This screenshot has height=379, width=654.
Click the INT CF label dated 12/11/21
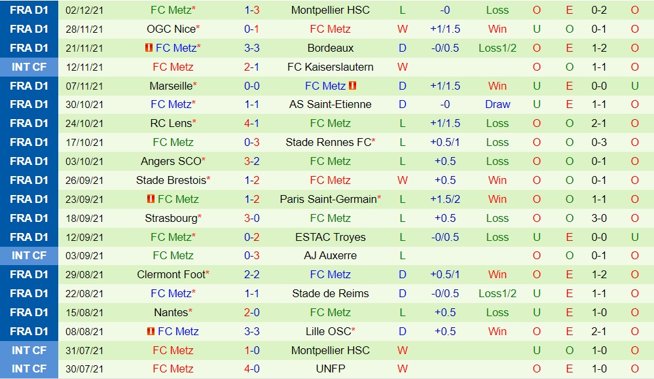tap(29, 67)
